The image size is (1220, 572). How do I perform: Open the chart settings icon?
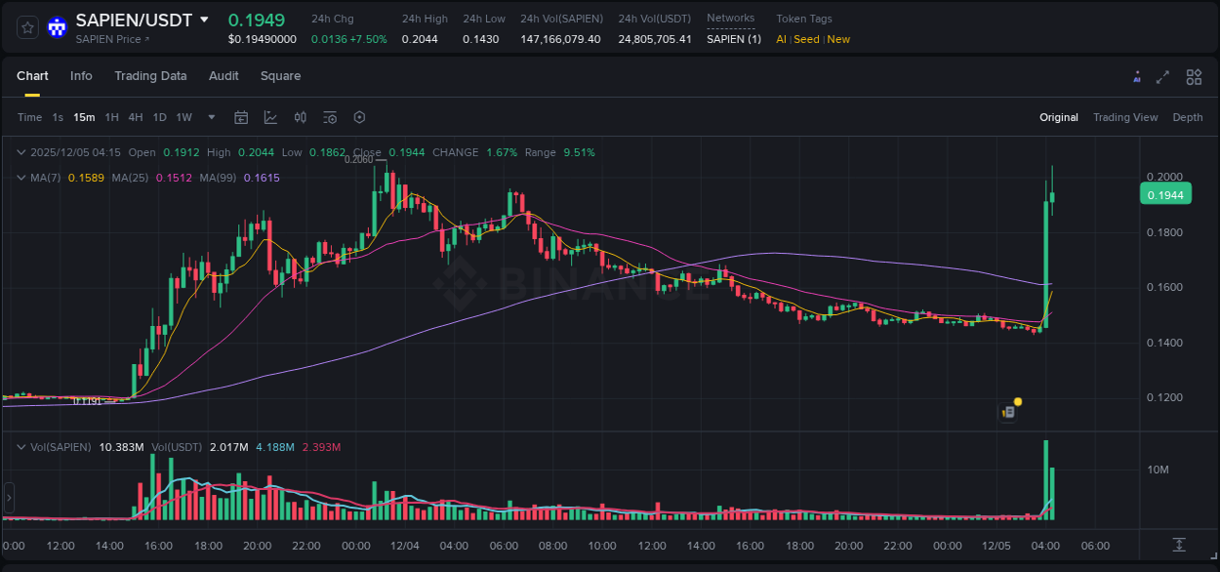point(359,117)
